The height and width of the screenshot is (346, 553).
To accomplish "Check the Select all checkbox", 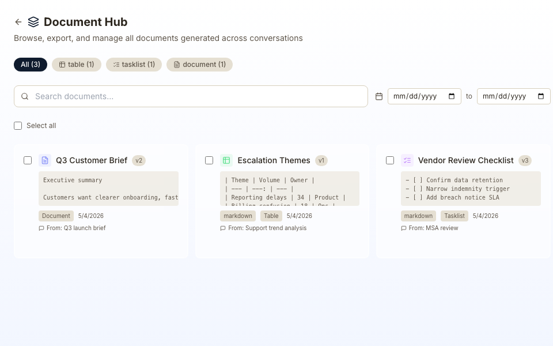I will (18, 126).
